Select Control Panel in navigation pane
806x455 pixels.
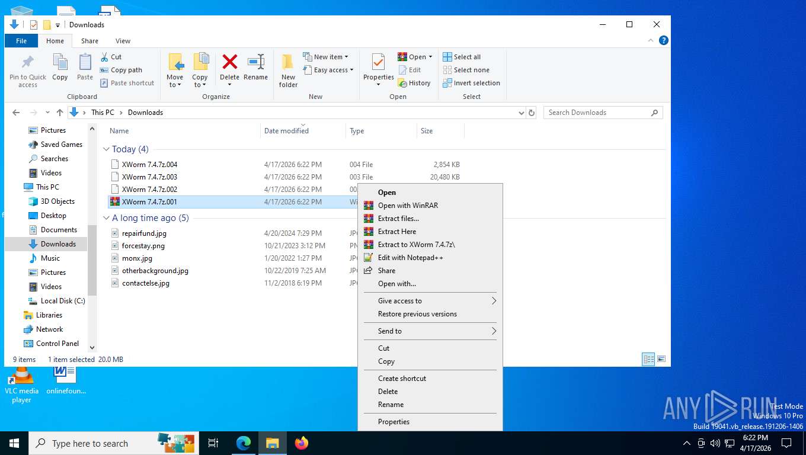[x=57, y=344]
